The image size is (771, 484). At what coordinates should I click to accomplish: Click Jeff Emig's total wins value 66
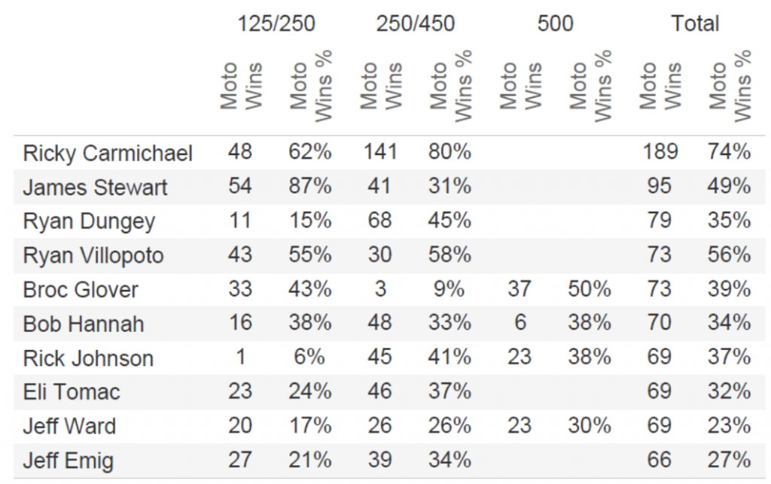[659, 459]
